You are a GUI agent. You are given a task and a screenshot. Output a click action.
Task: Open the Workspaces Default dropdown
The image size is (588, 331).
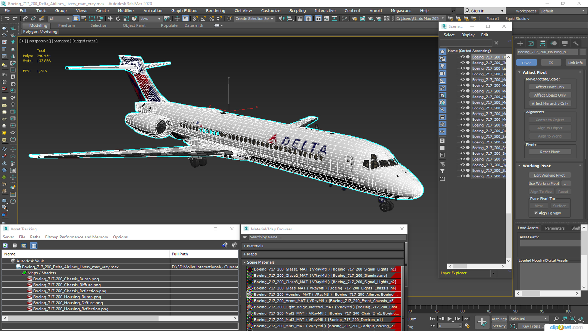pos(562,11)
